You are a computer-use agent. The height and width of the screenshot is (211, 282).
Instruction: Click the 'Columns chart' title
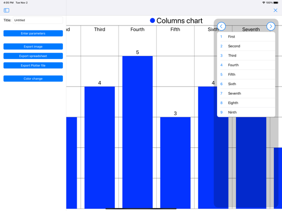click(179, 21)
